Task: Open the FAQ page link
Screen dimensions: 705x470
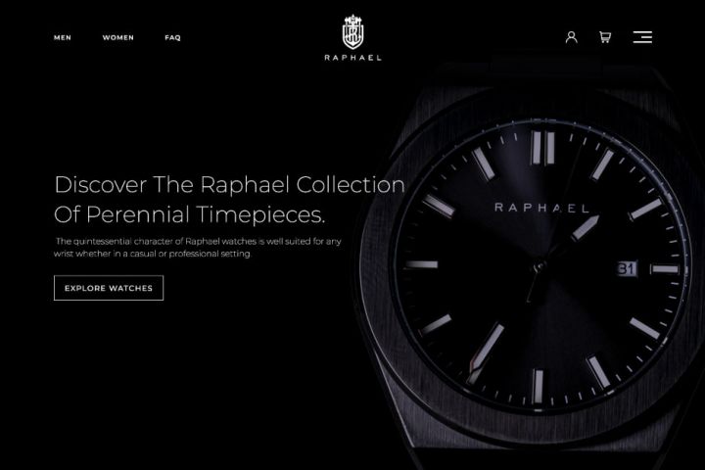Action: (x=172, y=38)
